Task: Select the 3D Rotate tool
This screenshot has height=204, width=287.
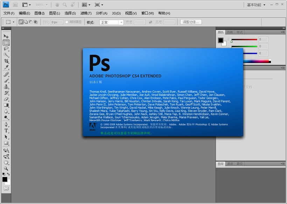Action: (6, 150)
